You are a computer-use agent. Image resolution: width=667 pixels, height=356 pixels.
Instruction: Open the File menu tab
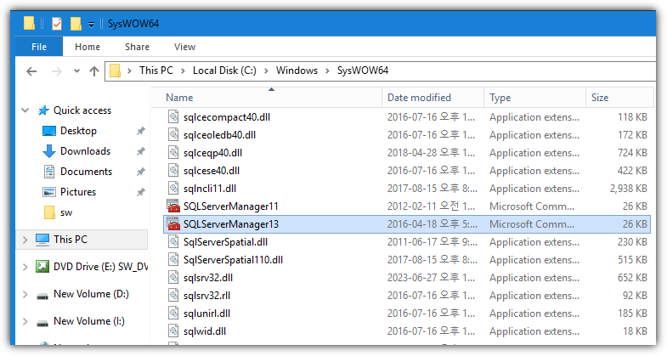point(39,47)
